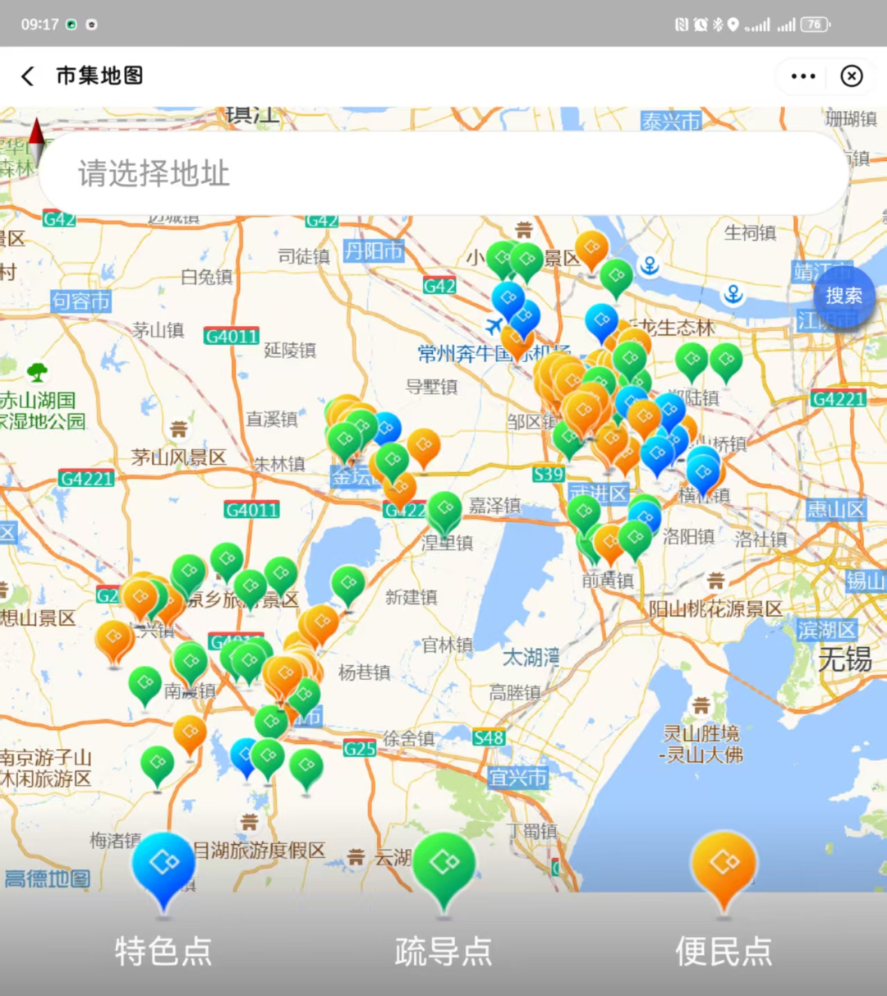Tap the green tree icon at 赤山湖 park
The width and height of the screenshot is (887, 996).
point(37,372)
